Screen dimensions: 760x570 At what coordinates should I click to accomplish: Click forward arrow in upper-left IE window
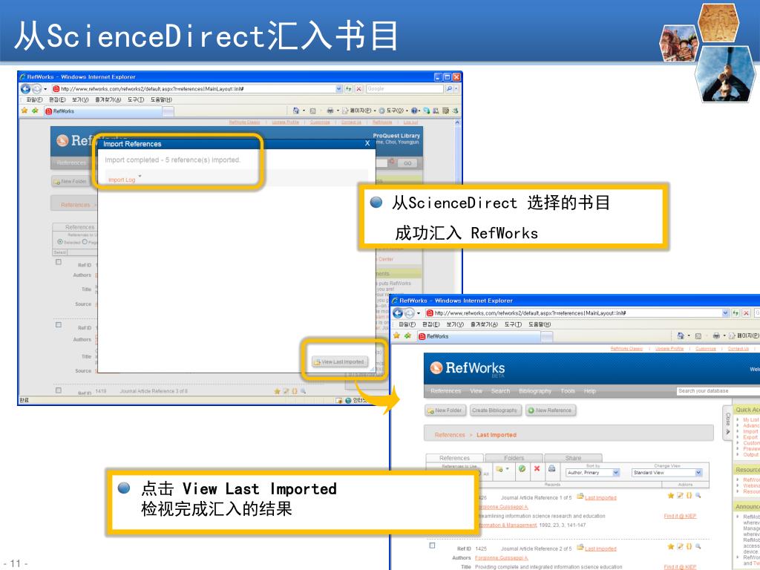click(x=37, y=89)
